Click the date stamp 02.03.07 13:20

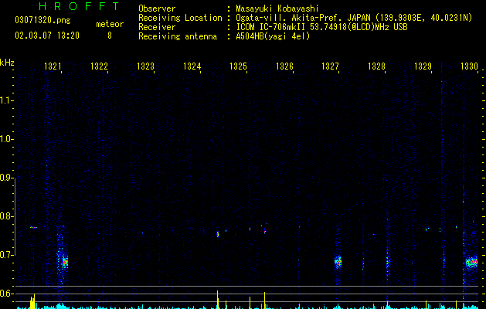(x=47, y=36)
